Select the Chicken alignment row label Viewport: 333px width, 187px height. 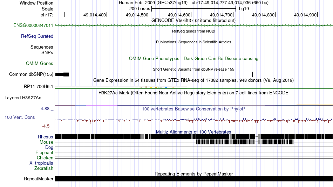[x=45, y=158]
